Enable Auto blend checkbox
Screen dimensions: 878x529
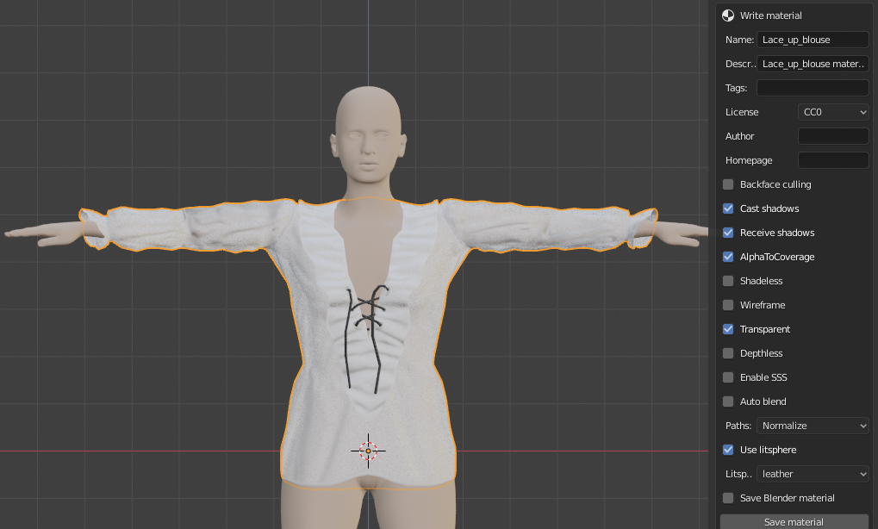pos(728,401)
